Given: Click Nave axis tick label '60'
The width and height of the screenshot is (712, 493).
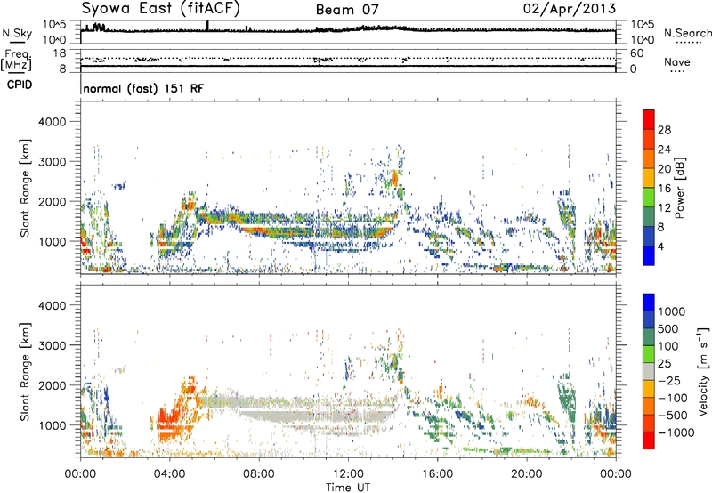Looking at the screenshot, I should point(636,53).
